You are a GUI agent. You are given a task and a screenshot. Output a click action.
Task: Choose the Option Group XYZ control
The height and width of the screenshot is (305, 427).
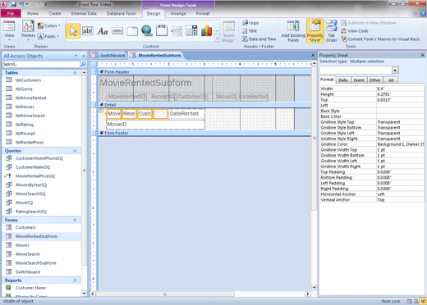[162, 30]
